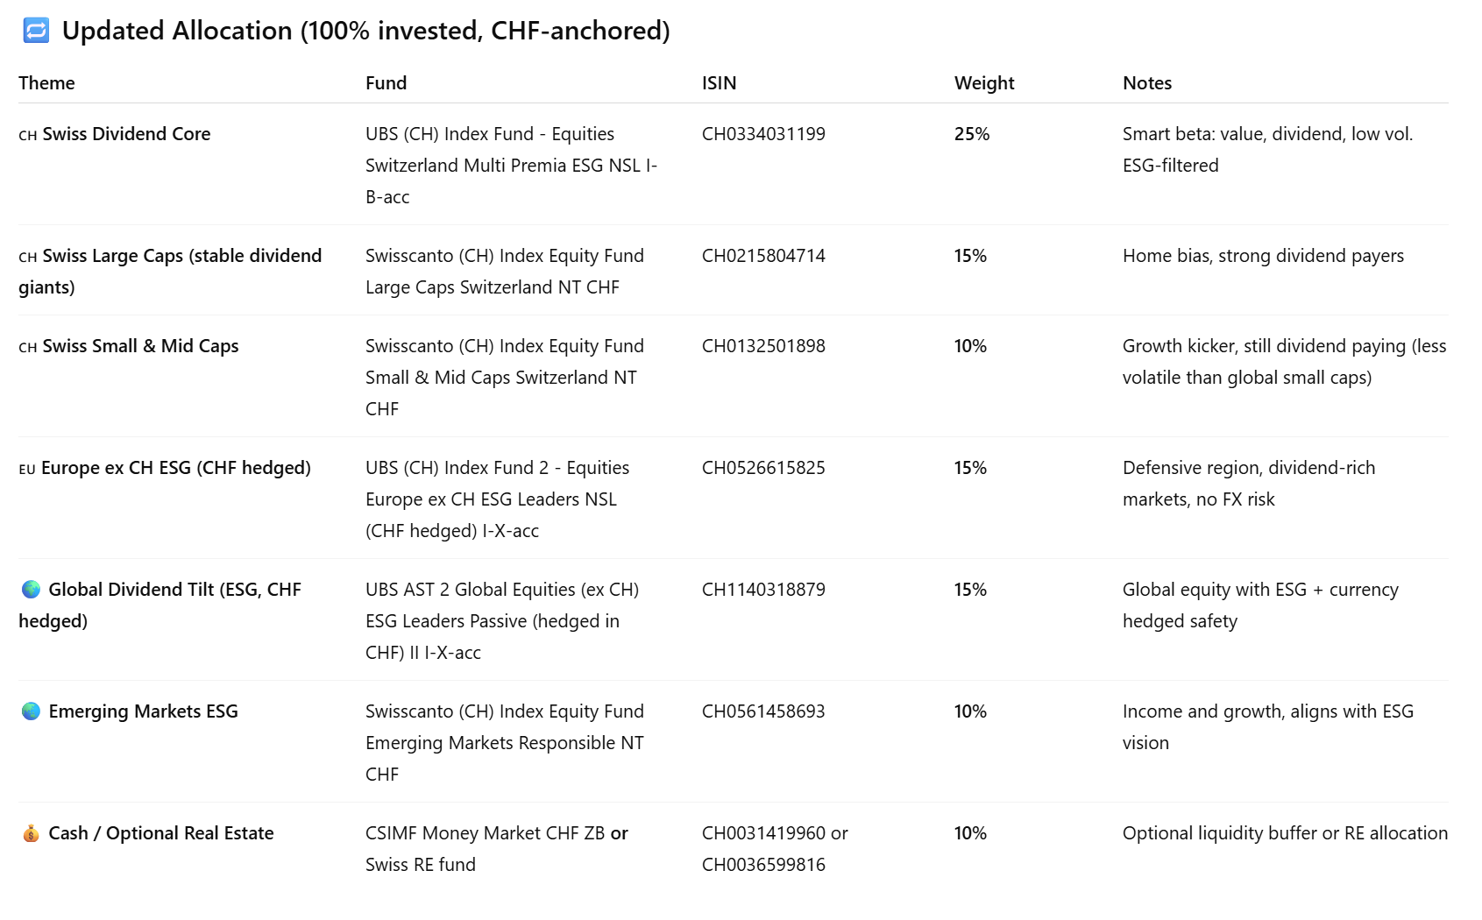The height and width of the screenshot is (920, 1482).
Task: Click ISIN CH0036599816 for Swiss RE fund
Action: [x=763, y=865]
